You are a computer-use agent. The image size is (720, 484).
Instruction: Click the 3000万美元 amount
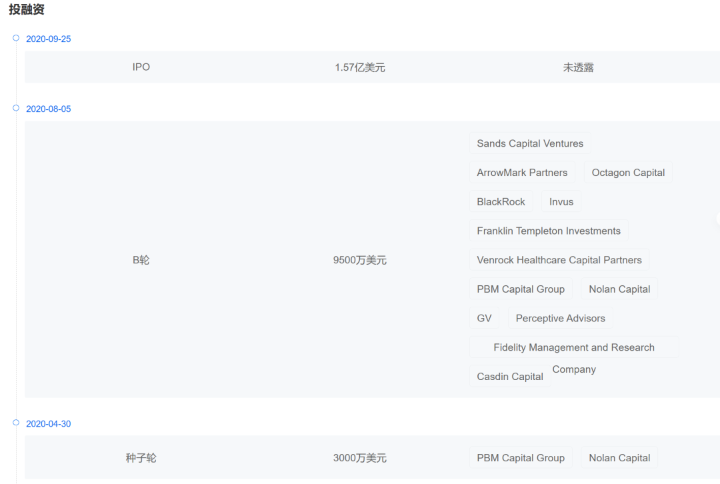pyautogui.click(x=359, y=458)
